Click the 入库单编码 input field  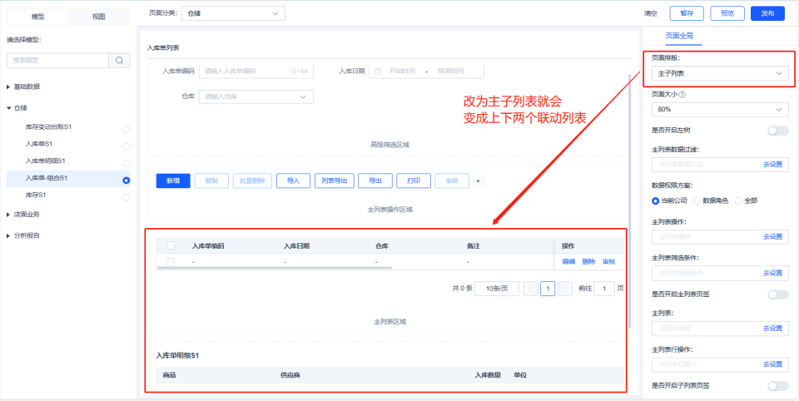(256, 72)
